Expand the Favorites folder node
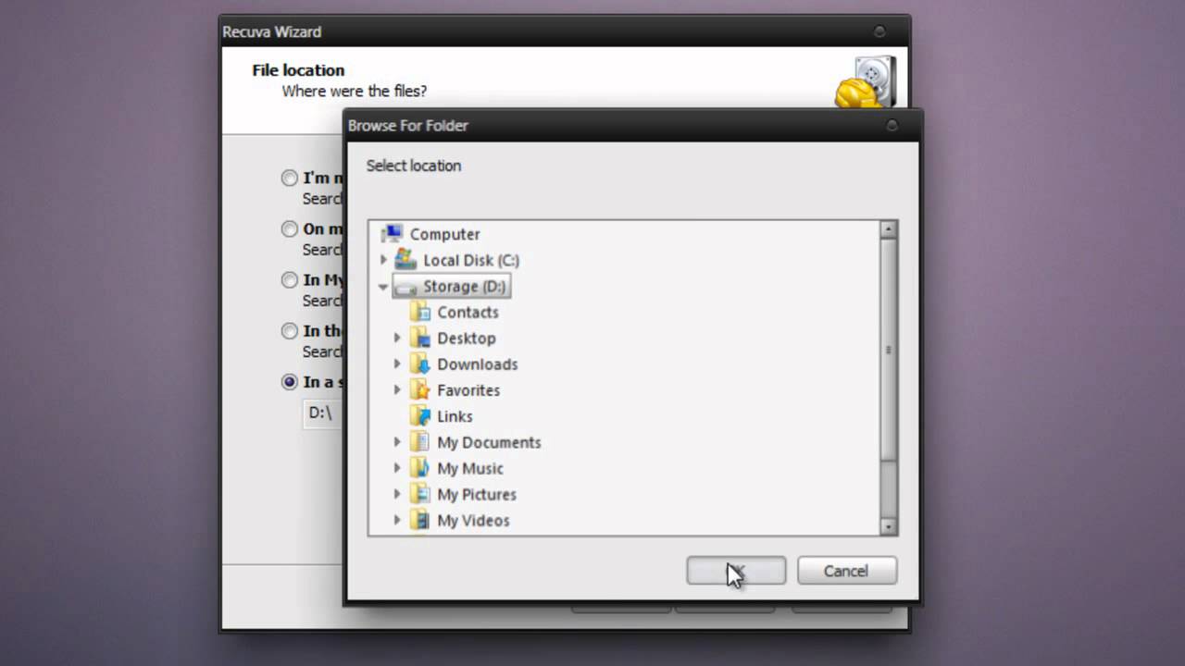Image resolution: width=1185 pixels, height=666 pixels. coord(398,389)
